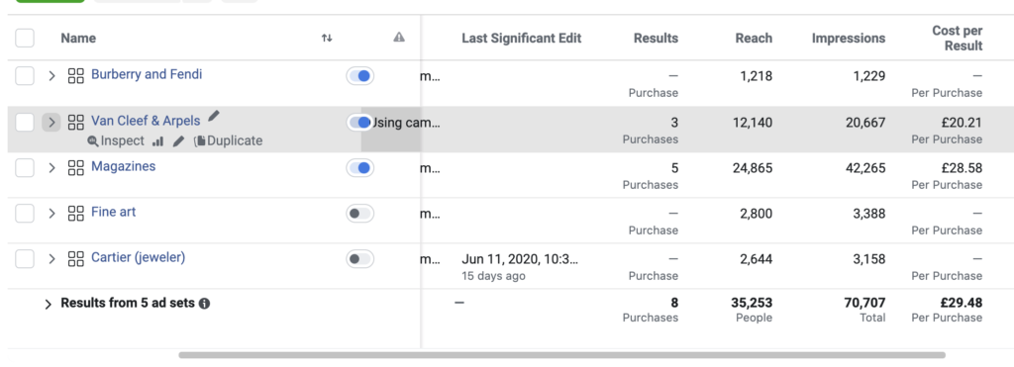
Task: Click the 2,800 reach value for Fine art
Action: click(x=755, y=214)
